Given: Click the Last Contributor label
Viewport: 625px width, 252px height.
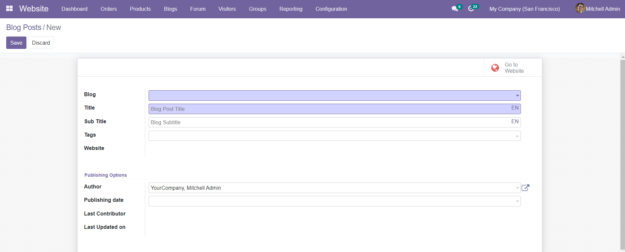Looking at the screenshot, I should [x=105, y=214].
